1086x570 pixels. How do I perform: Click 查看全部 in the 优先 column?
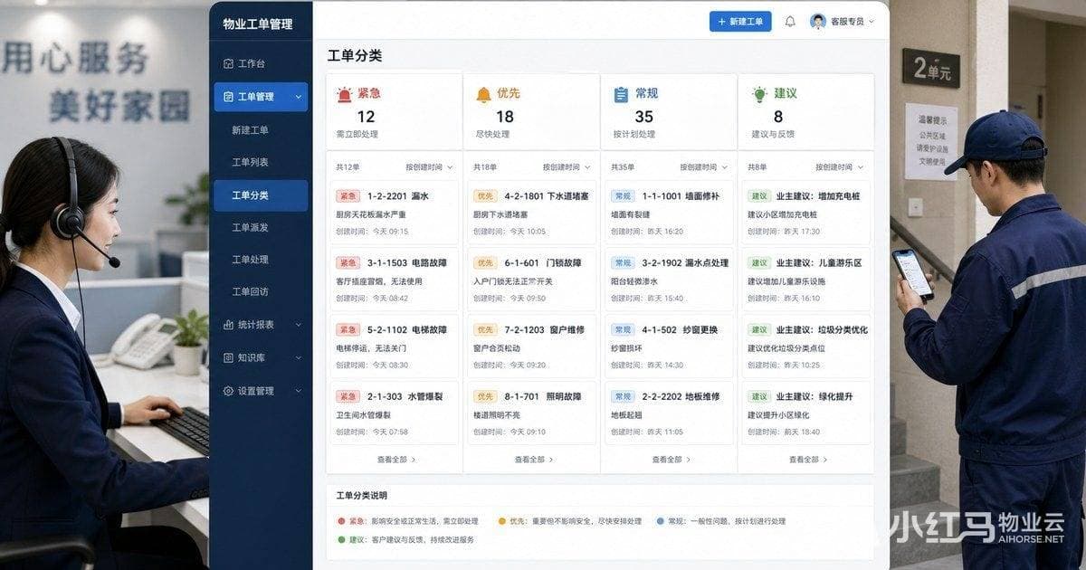(534, 460)
